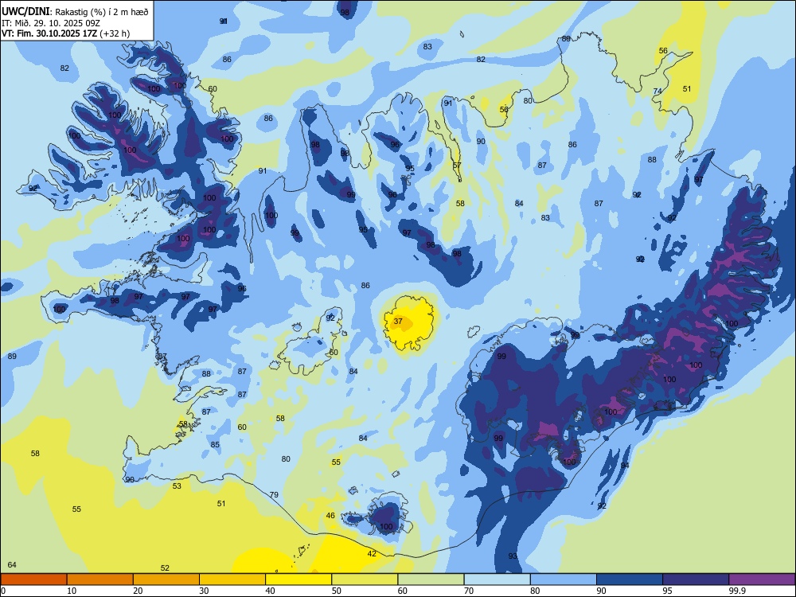
Task: Click the UWC/DINI title text
Action: pyautogui.click(x=25, y=12)
